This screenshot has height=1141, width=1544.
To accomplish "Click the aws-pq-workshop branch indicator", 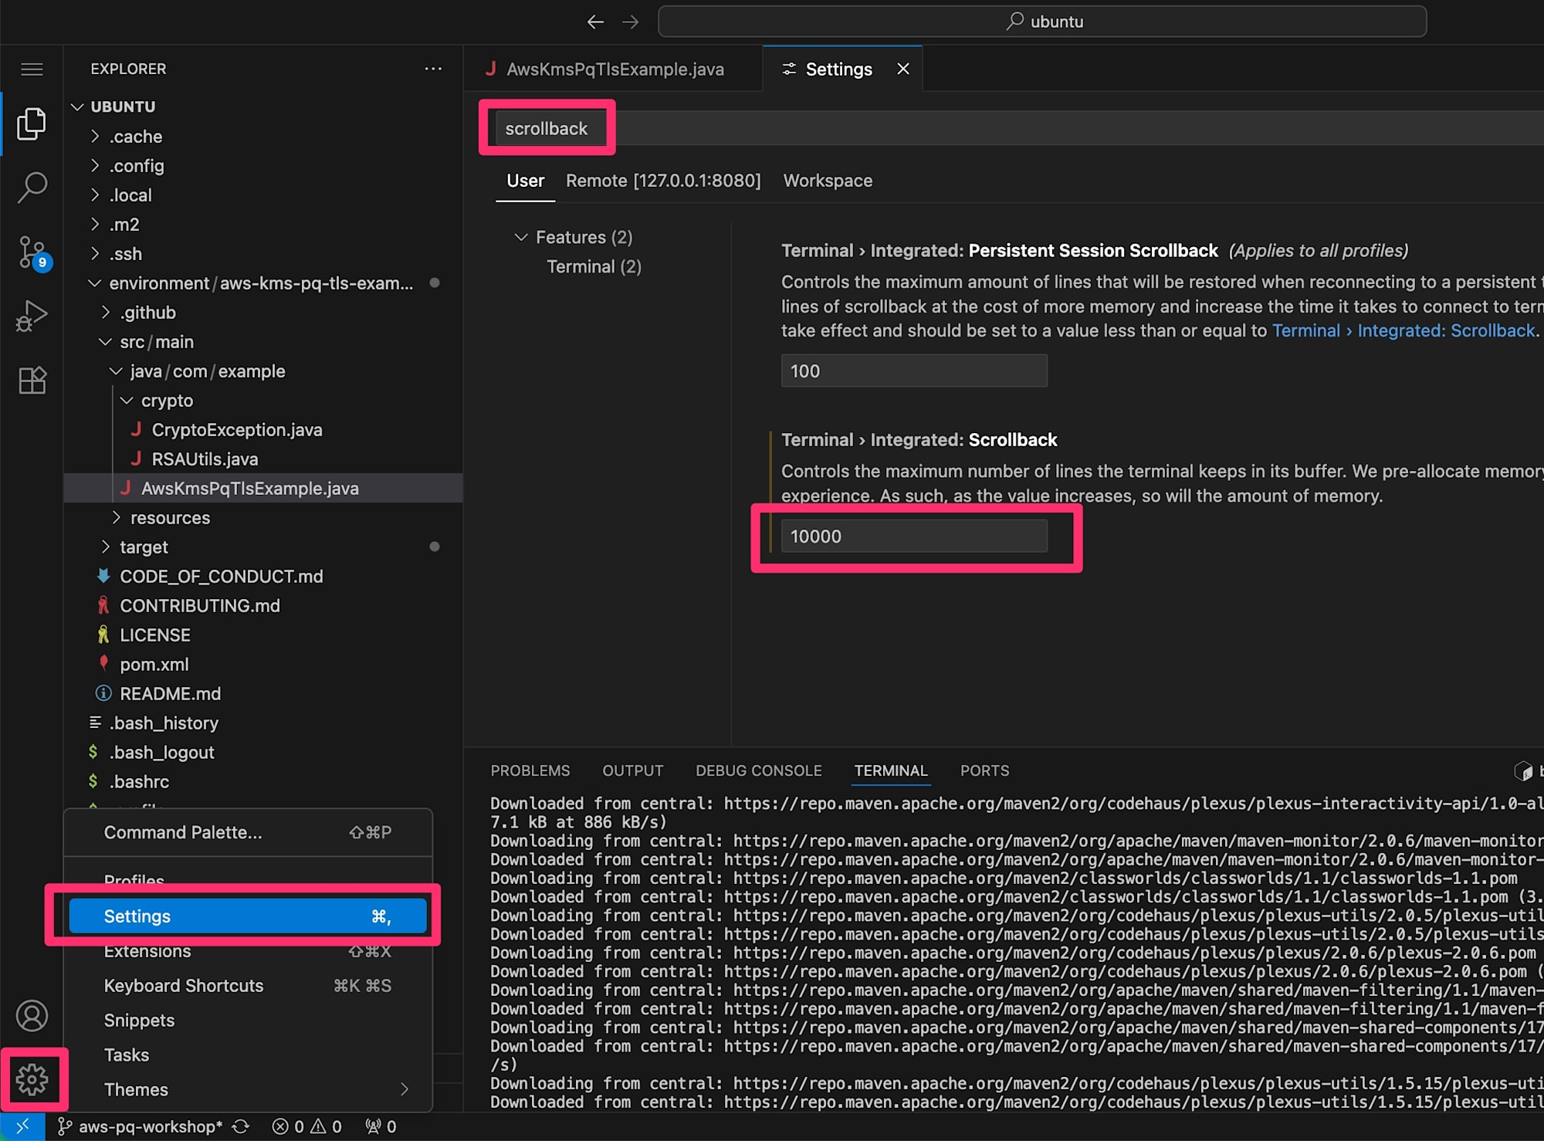I will click(x=140, y=1126).
